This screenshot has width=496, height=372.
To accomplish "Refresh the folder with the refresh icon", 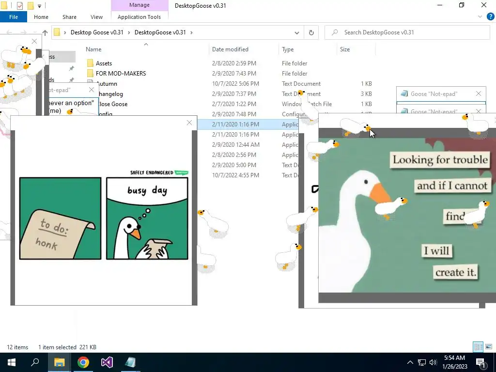I will click(x=311, y=32).
